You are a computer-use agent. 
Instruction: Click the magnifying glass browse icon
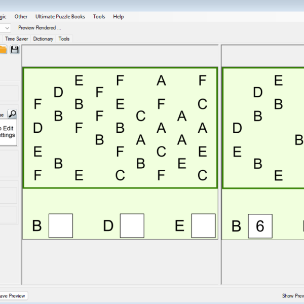pyautogui.click(x=12, y=114)
